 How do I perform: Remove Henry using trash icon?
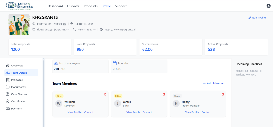223,94
